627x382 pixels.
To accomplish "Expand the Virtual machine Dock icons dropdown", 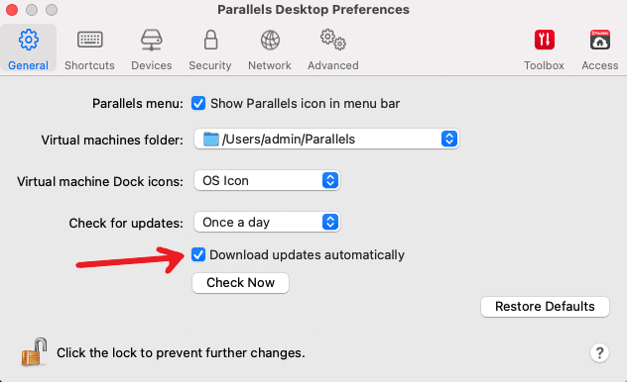I will (267, 181).
